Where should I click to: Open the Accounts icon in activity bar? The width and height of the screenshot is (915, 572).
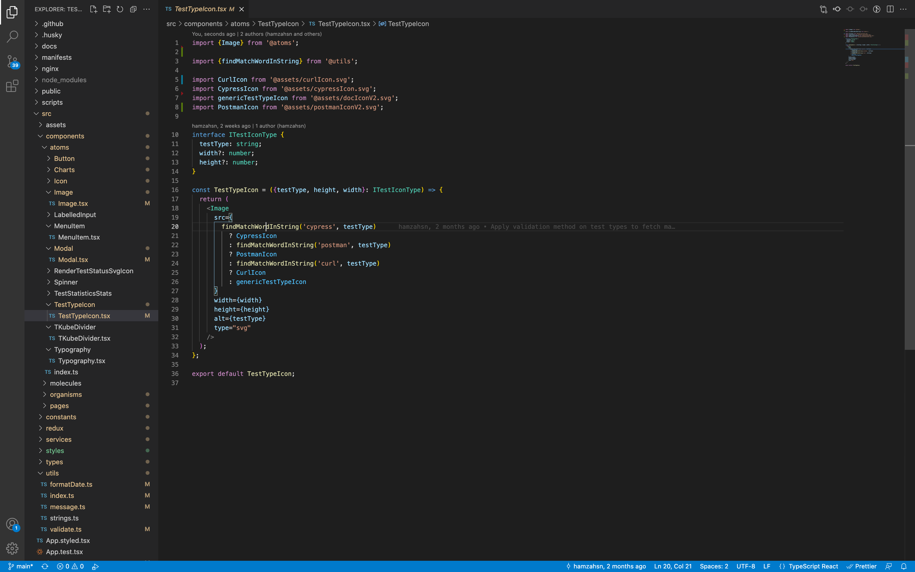point(12,524)
